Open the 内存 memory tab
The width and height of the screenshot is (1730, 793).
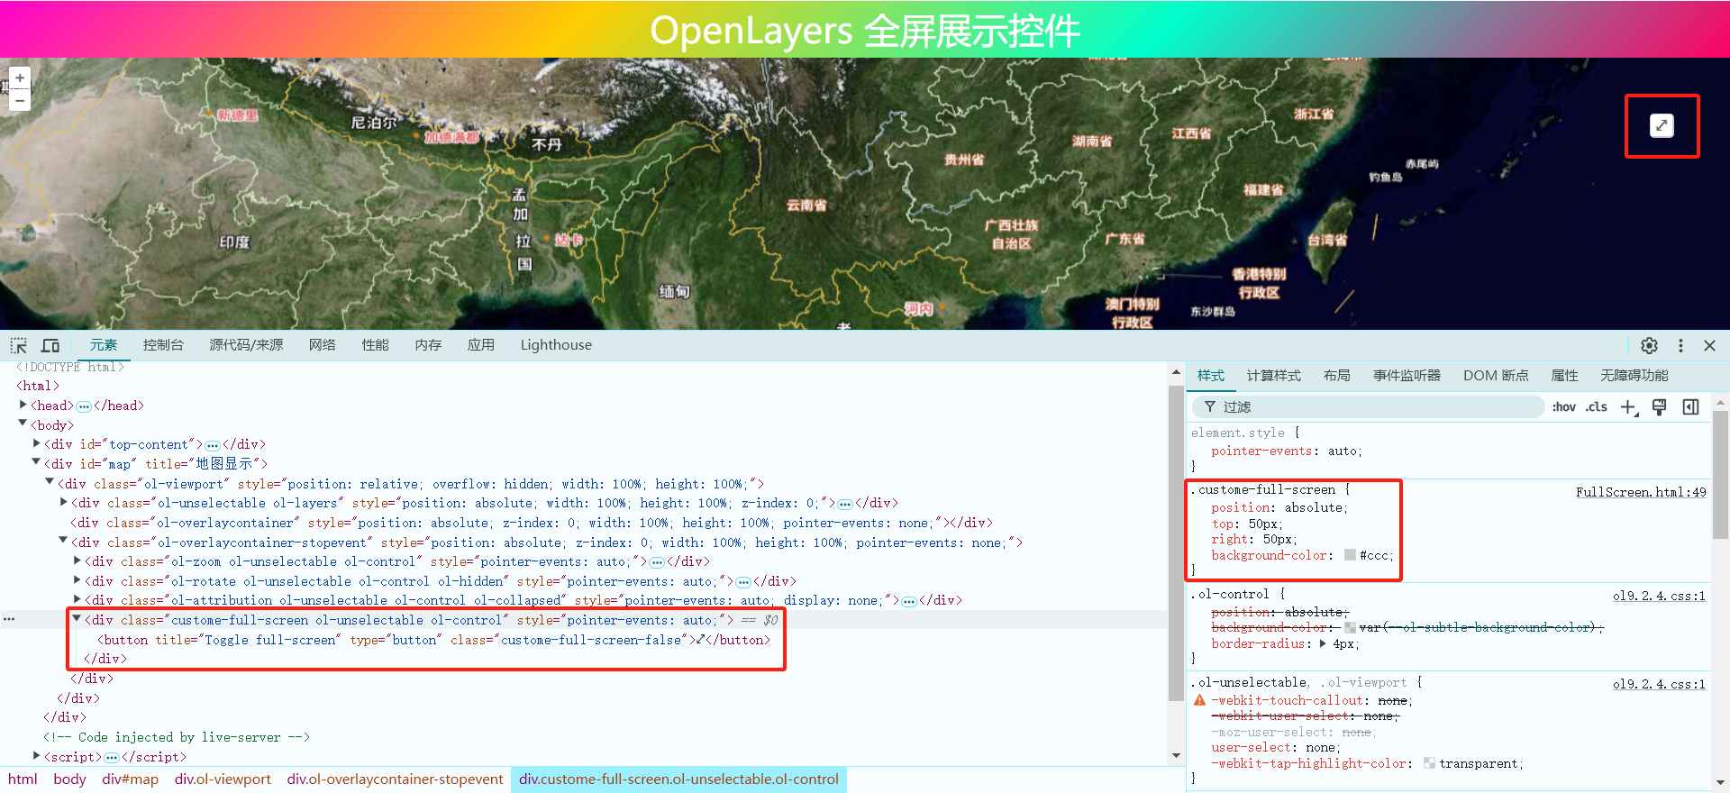(x=428, y=345)
